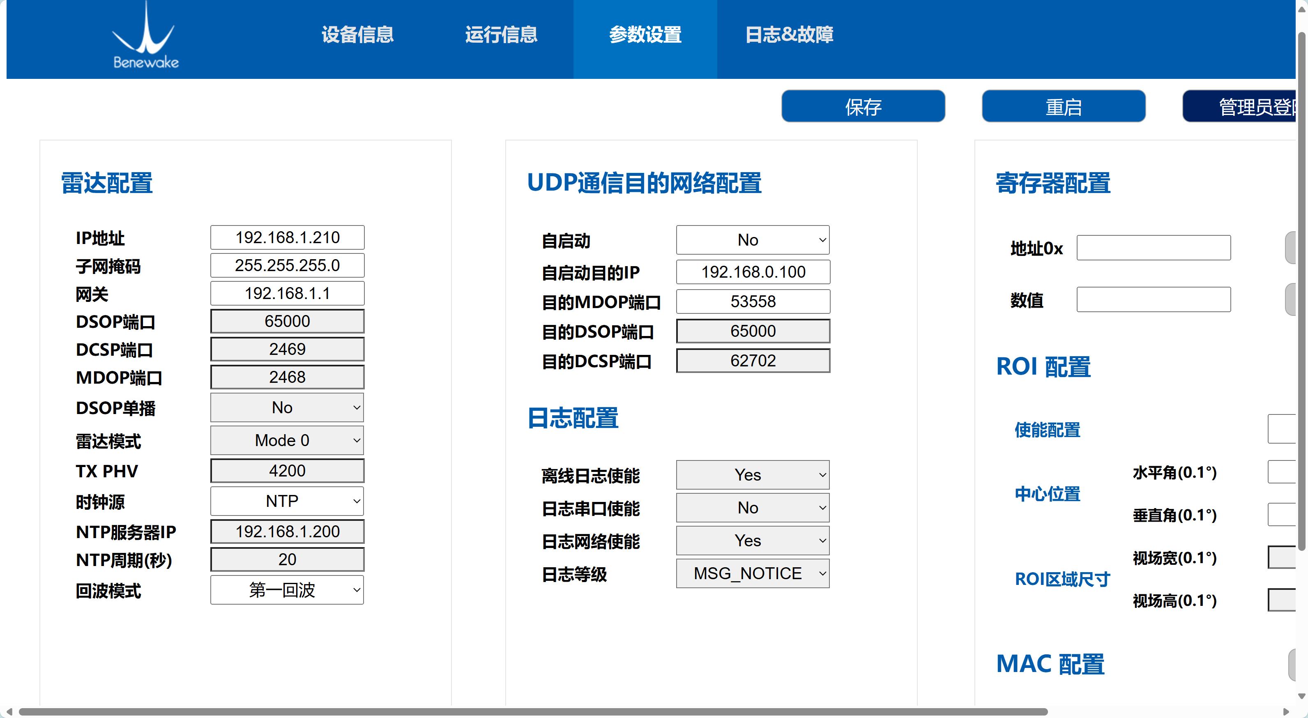This screenshot has height=718, width=1308.
Task: Click the 网关 input field
Action: pos(288,293)
